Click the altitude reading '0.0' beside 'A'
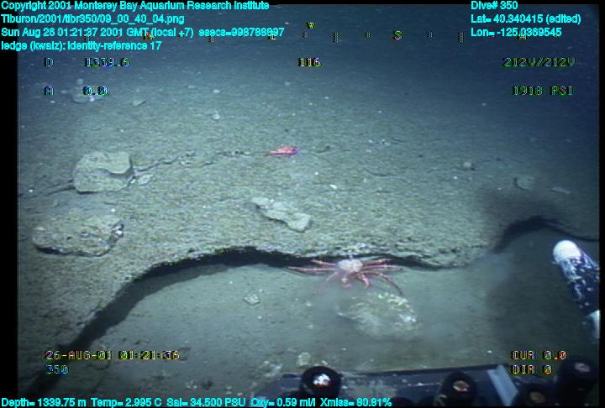Image resolution: width=605 pixels, height=408 pixels. click(x=95, y=91)
